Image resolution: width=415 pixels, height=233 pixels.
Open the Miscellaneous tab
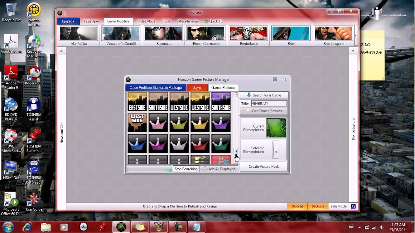pos(188,21)
